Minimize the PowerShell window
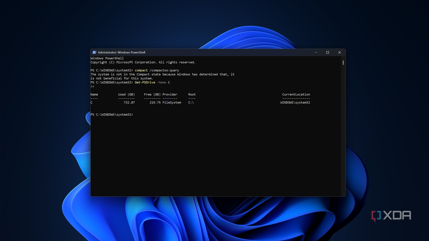This screenshot has width=429, height=241. coord(316,52)
